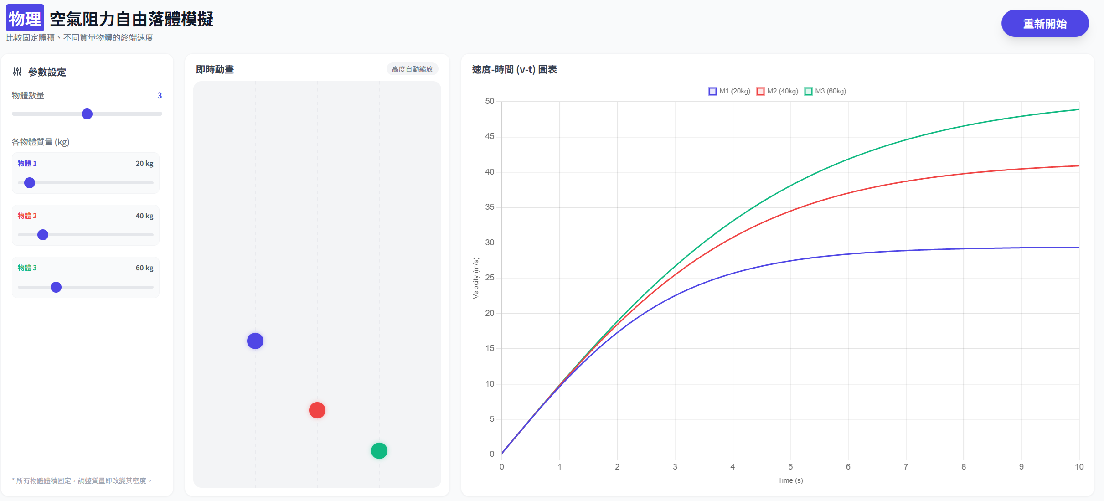Click the 物體 2 mass slider thumb
Screen dimensions: 1104x501
pos(43,235)
